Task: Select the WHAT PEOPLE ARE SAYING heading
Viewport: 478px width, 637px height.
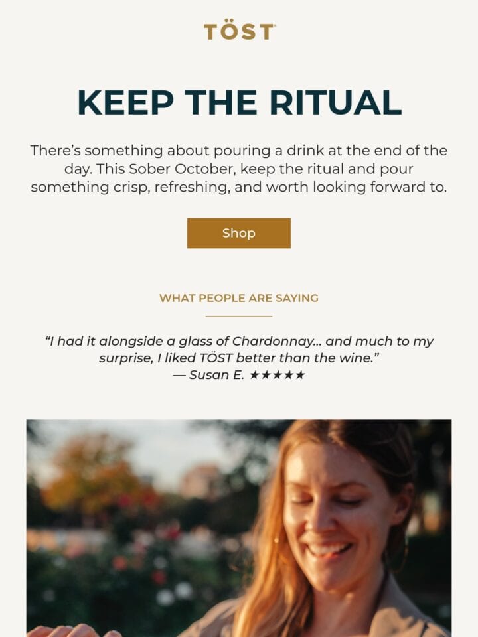Action: point(239,298)
